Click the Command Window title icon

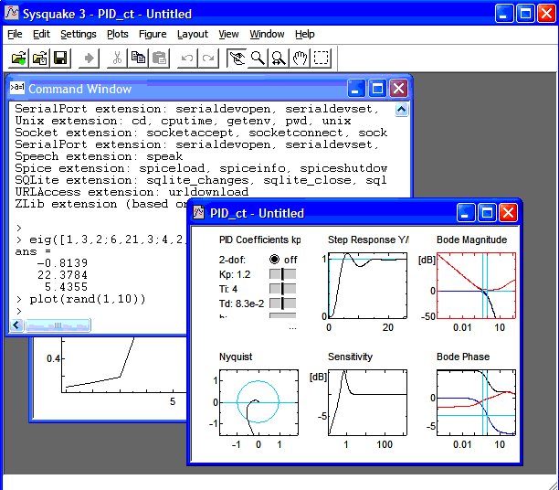(x=17, y=88)
